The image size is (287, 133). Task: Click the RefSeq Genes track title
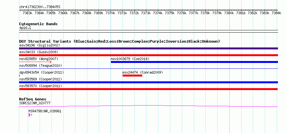click(x=33, y=99)
